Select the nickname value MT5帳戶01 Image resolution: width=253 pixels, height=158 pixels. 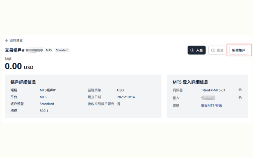[48, 90]
